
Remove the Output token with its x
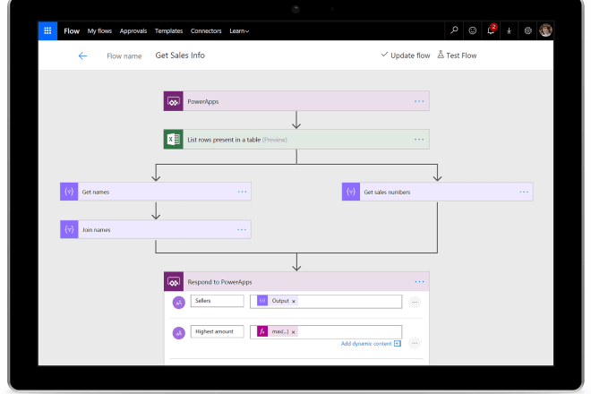(x=294, y=301)
